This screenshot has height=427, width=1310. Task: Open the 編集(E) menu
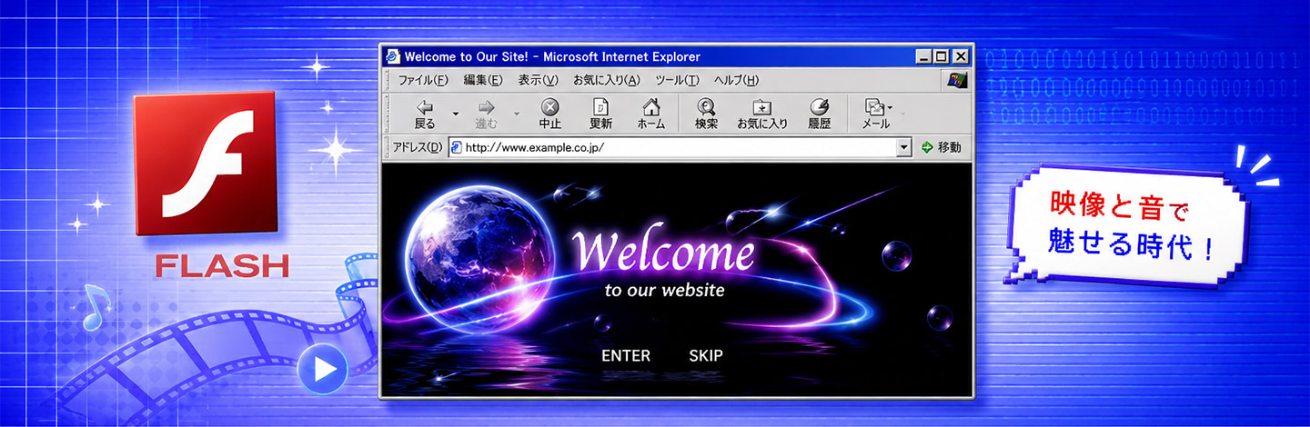(483, 80)
